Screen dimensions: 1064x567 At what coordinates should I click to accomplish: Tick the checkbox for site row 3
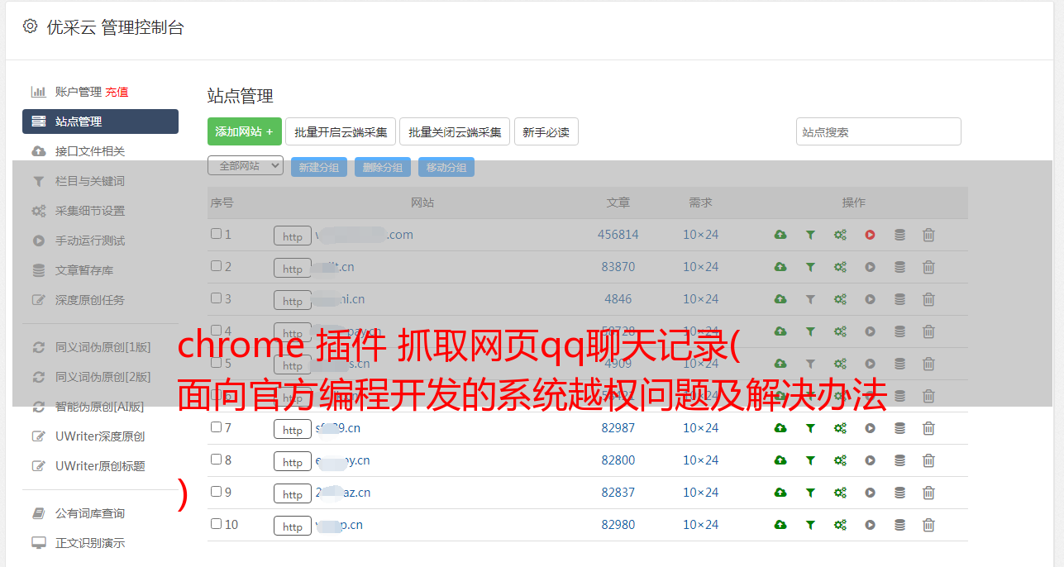(x=216, y=298)
